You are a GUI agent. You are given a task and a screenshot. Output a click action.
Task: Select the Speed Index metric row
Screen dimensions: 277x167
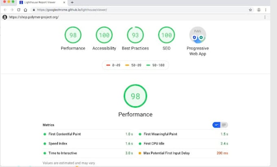tap(88, 144)
